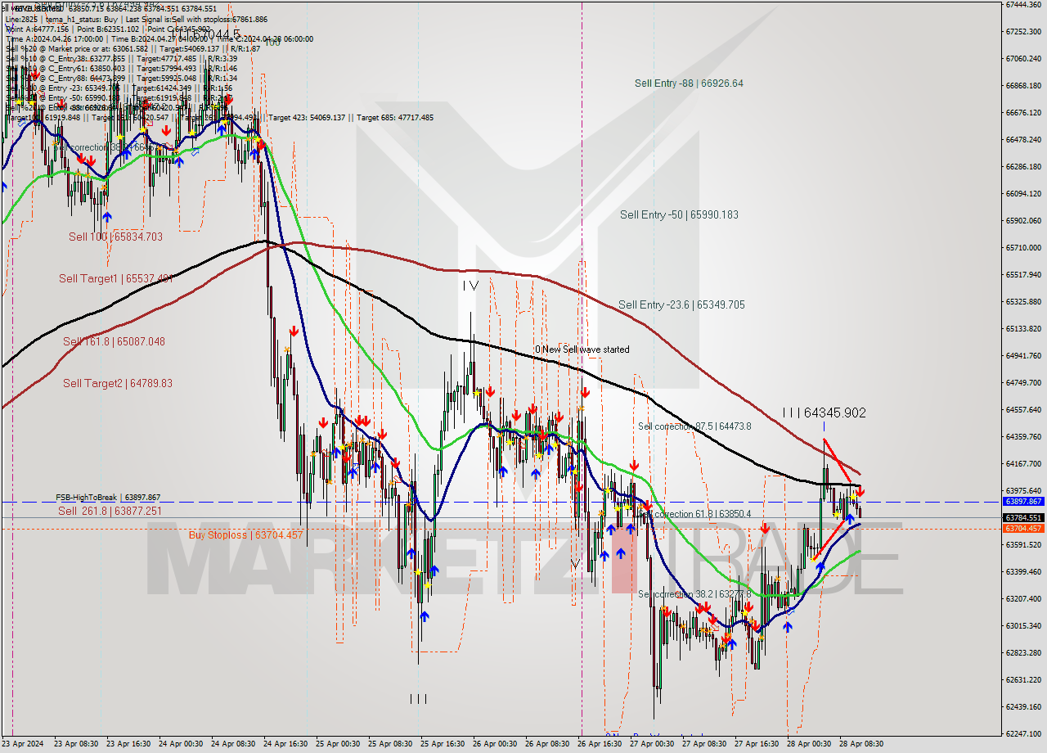
Task: Click the '27 Apr 00:30' time axis label
Action: tap(651, 744)
